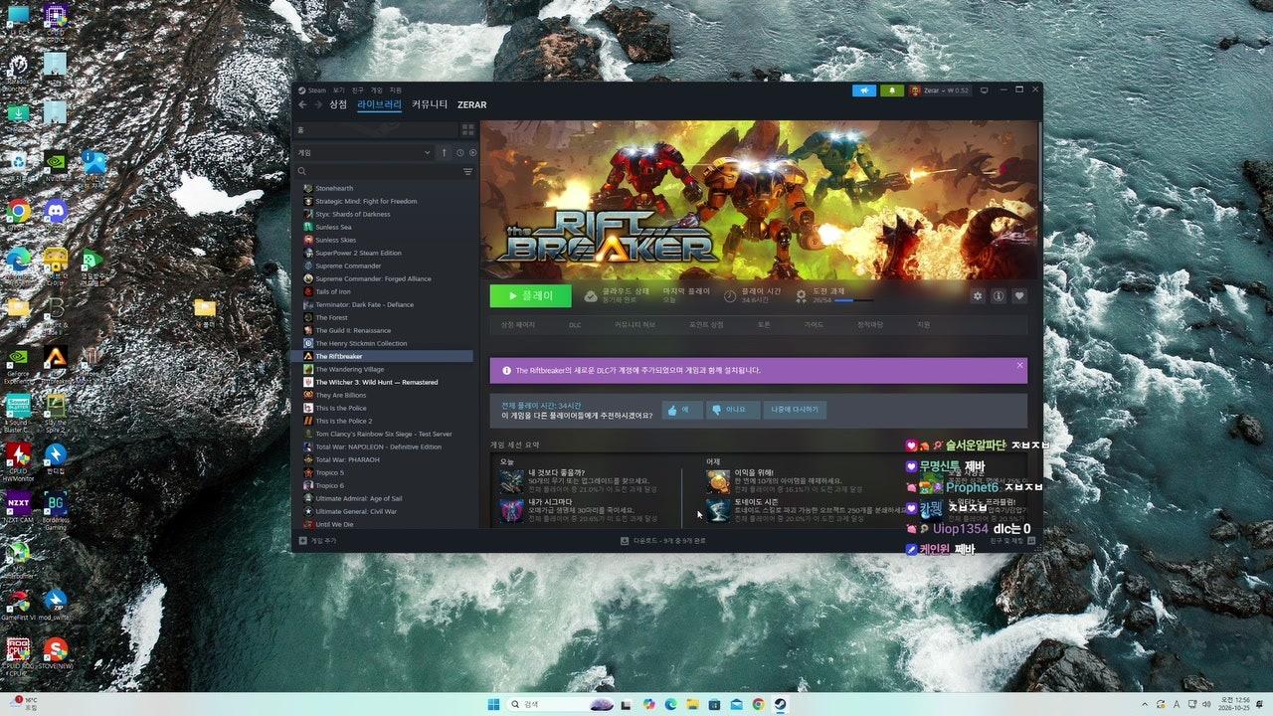Click the Windows Start button
1273x716 pixels.
point(494,704)
